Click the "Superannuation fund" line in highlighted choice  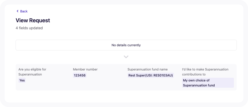click(x=199, y=85)
